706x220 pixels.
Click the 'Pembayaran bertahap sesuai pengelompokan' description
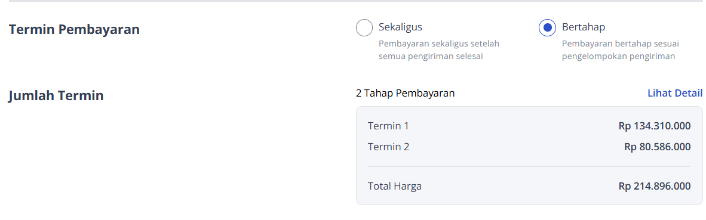click(x=621, y=50)
